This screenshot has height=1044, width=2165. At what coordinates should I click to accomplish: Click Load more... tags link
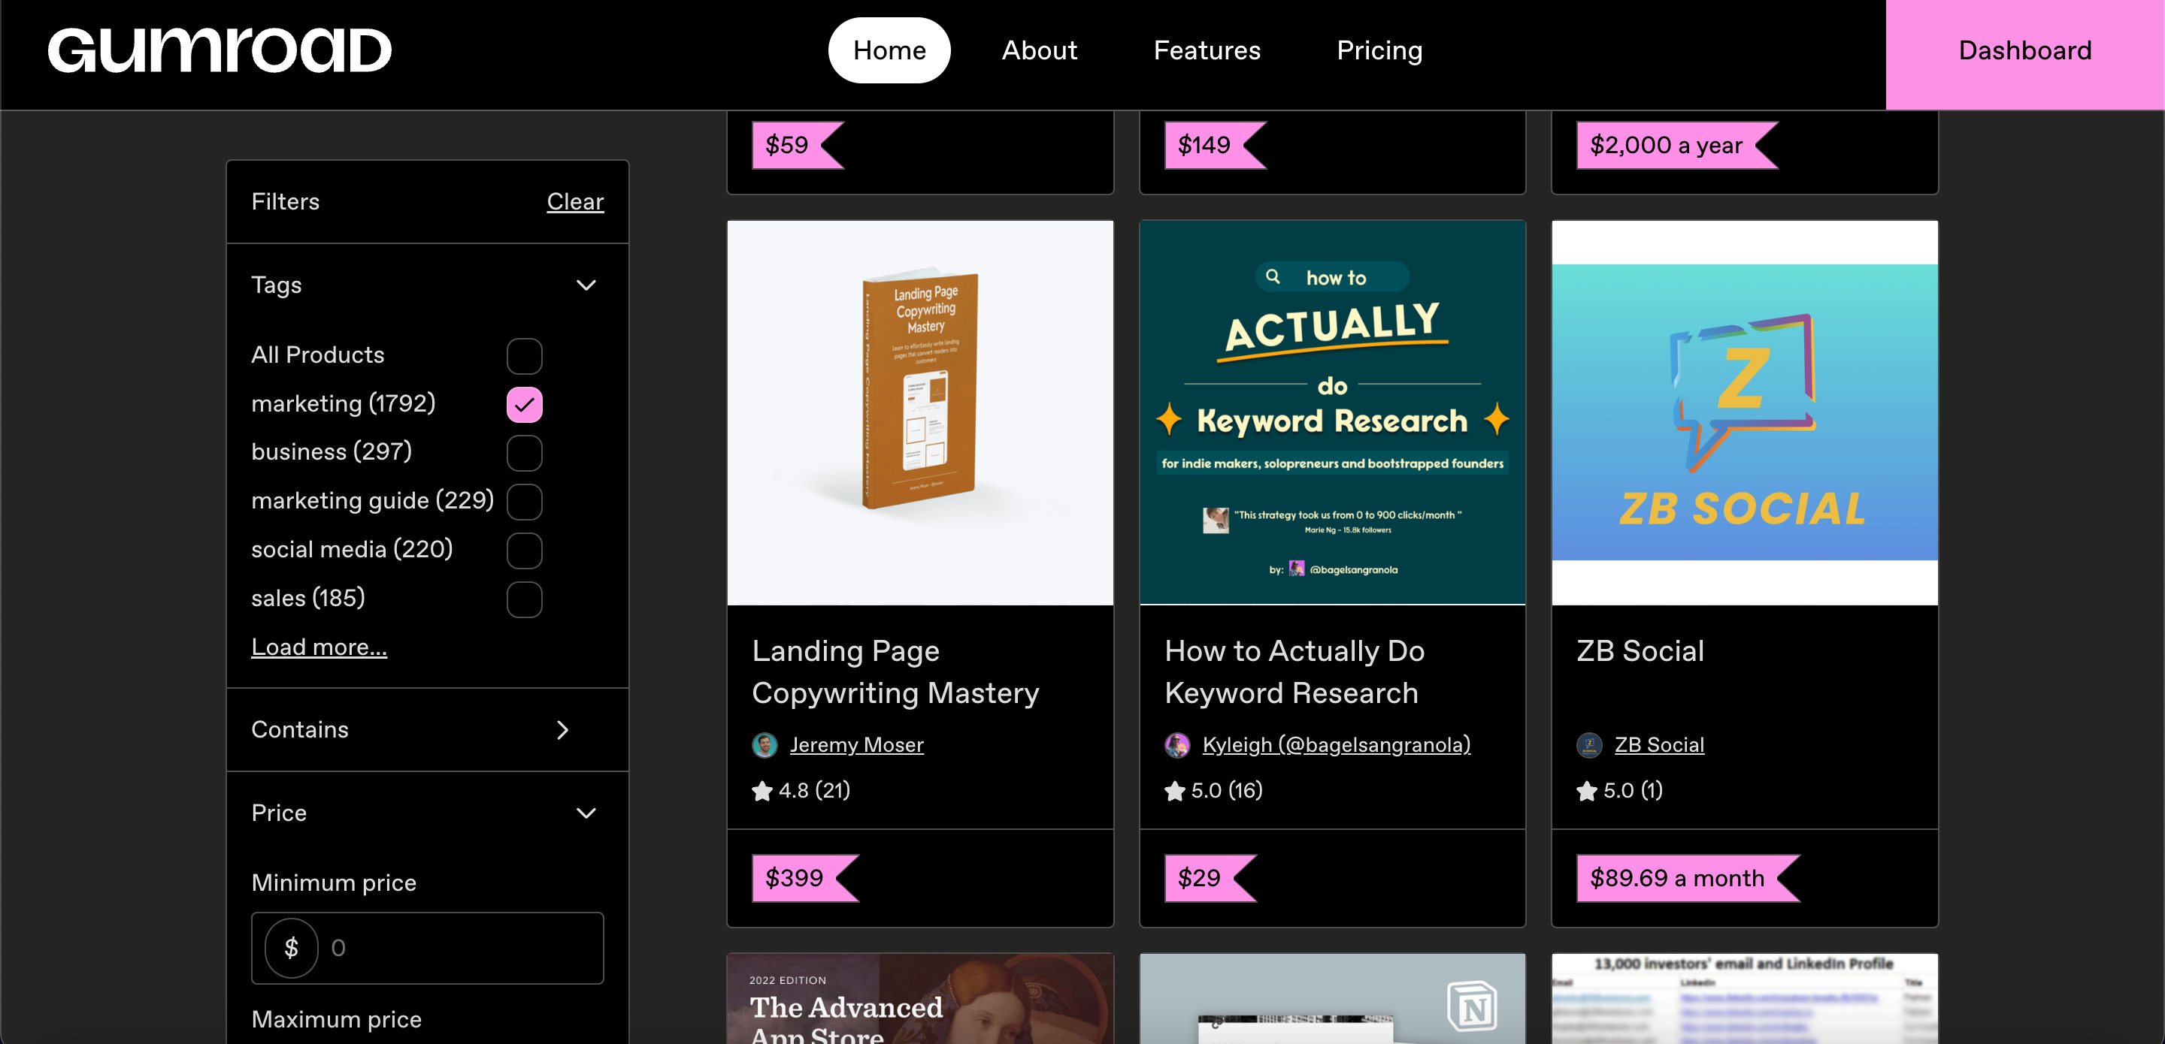319,647
